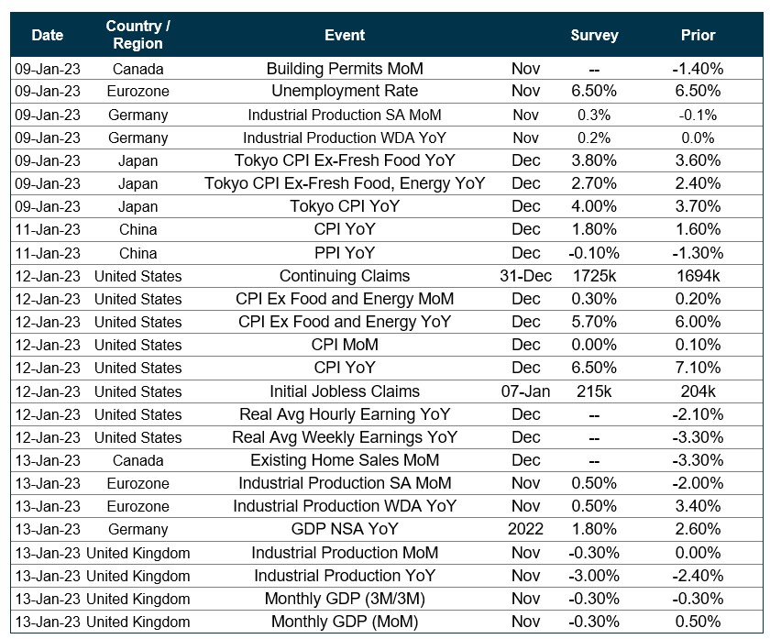Click the Survey column header
Screen dimensions: 770x639
[594, 35]
